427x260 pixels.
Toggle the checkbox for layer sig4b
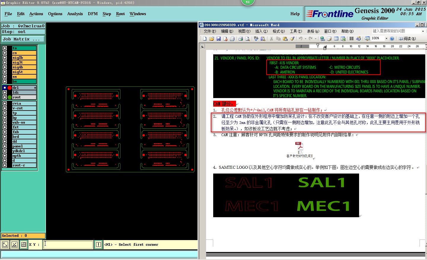[5, 67]
